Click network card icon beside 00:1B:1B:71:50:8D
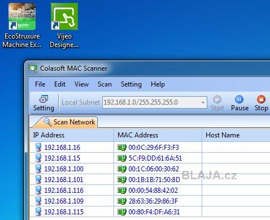 coord(122,180)
